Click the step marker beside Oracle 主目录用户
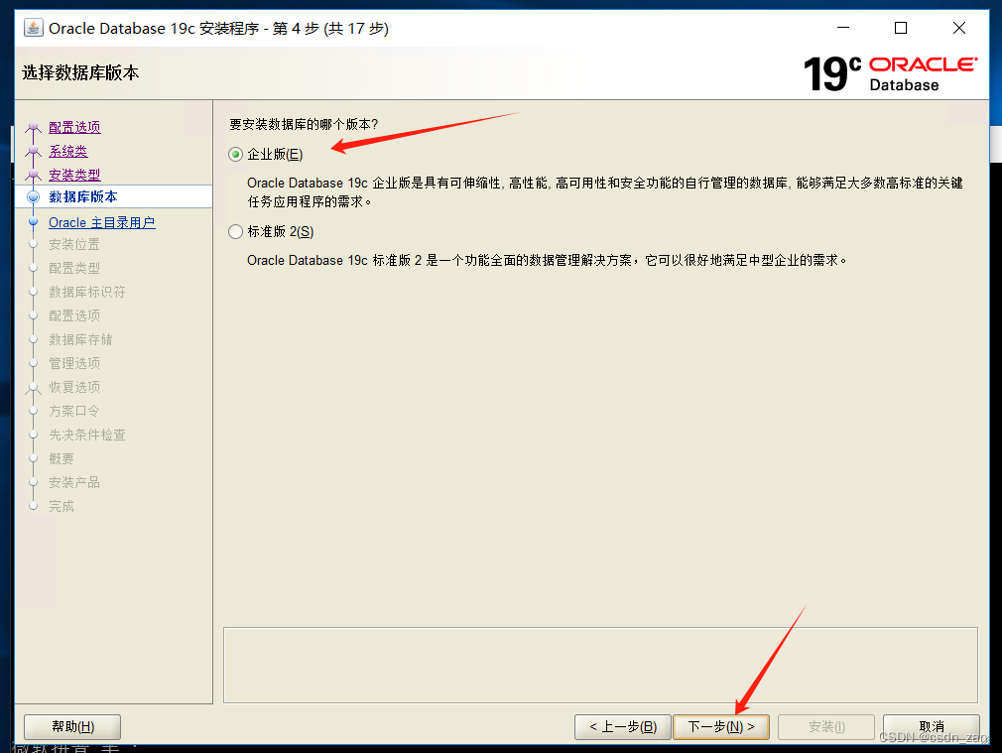1002x753 pixels. [x=33, y=222]
